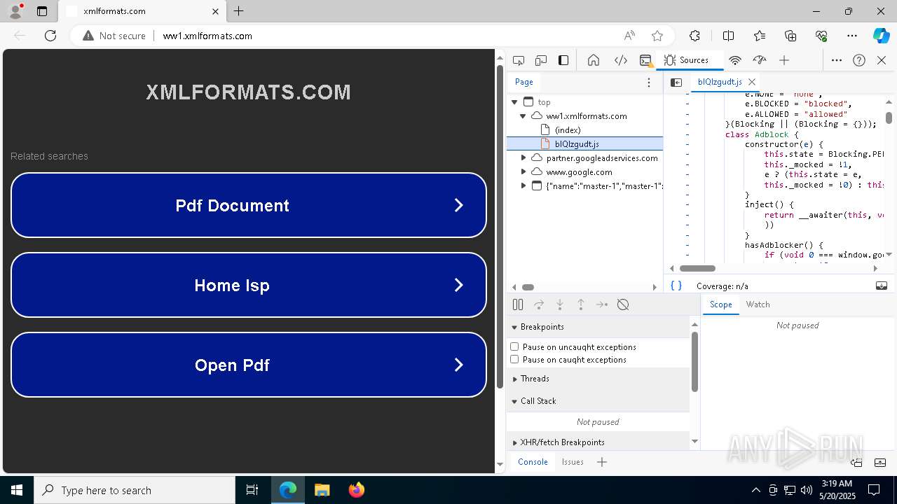Enable Pause on uncaught exceptions
This screenshot has width=897, height=504.
coord(514,346)
